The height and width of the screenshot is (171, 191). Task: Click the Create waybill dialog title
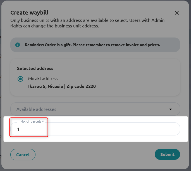click(29, 13)
